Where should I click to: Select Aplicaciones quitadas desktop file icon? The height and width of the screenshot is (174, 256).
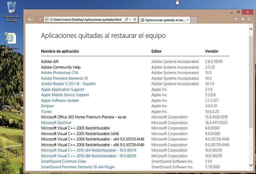(11, 43)
